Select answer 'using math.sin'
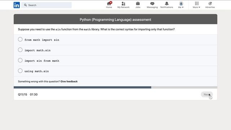 (20, 71)
